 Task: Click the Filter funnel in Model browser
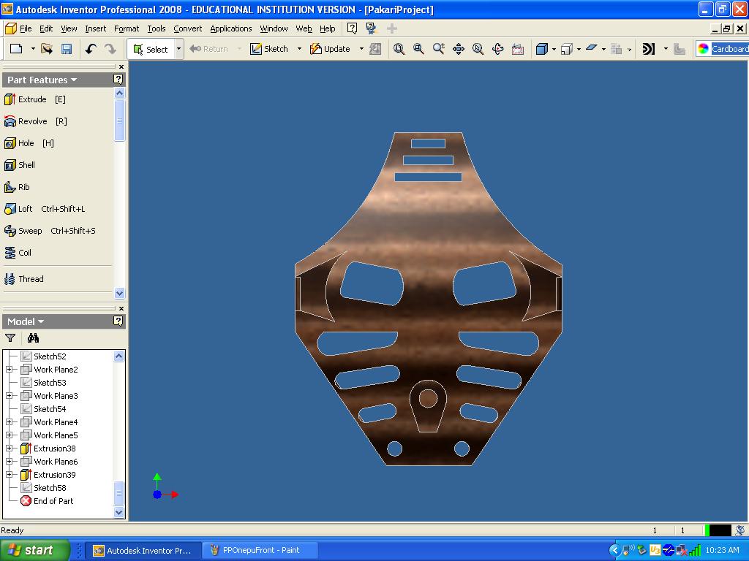[x=10, y=338]
